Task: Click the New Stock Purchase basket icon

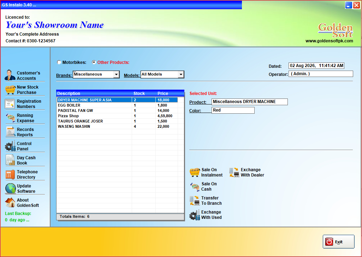Action: point(10,90)
